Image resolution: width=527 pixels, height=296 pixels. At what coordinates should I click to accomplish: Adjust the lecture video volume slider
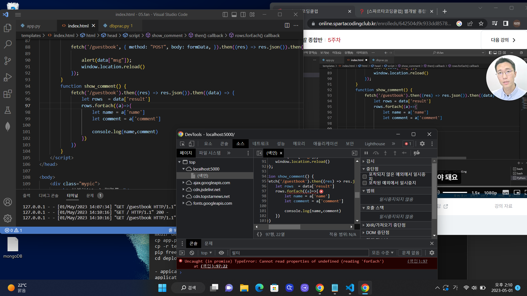coord(455,192)
